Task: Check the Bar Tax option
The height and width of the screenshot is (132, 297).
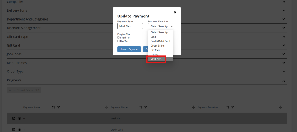Action: click(x=119, y=41)
